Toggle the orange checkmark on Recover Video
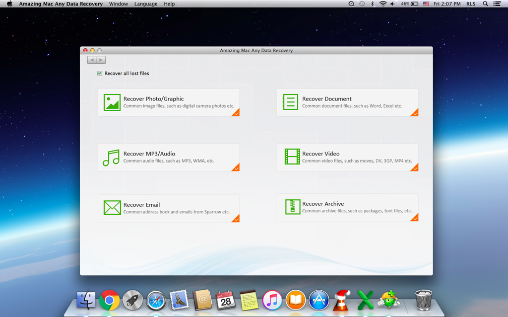508x317 pixels. [x=414, y=168]
